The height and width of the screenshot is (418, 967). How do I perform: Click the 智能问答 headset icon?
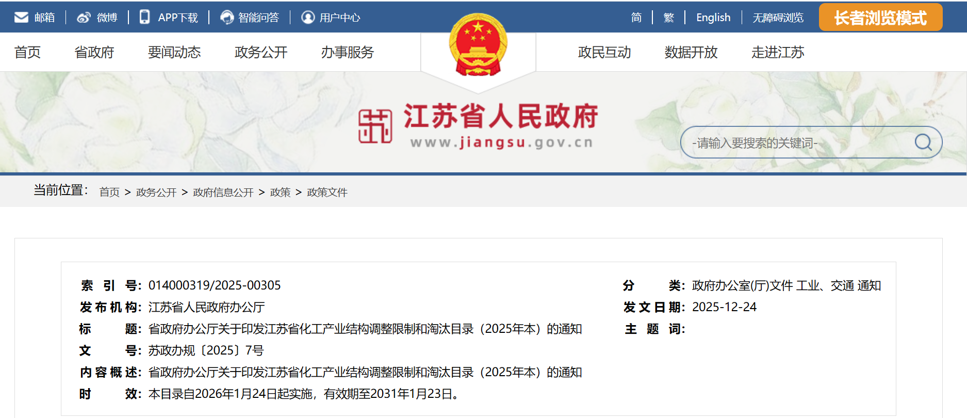point(227,18)
